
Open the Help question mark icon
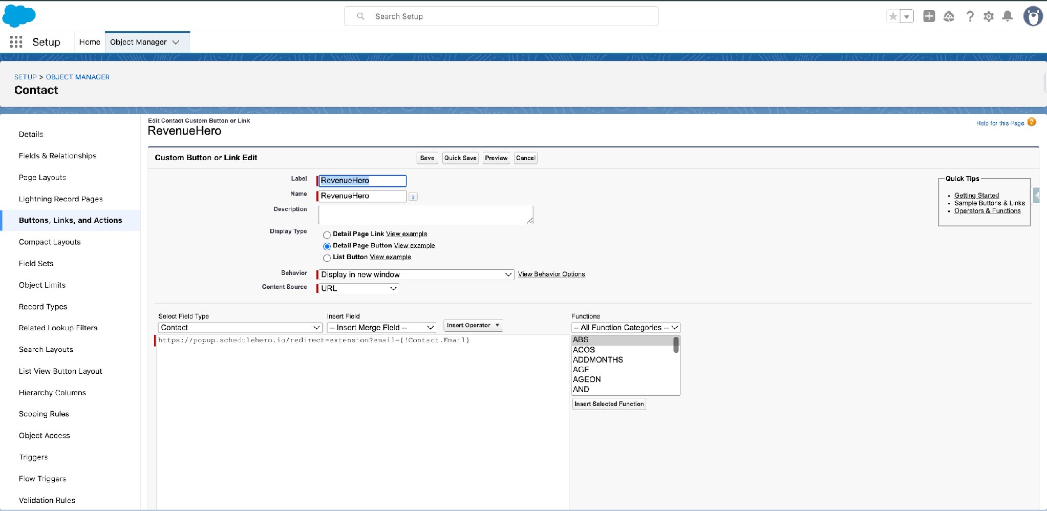click(x=970, y=16)
